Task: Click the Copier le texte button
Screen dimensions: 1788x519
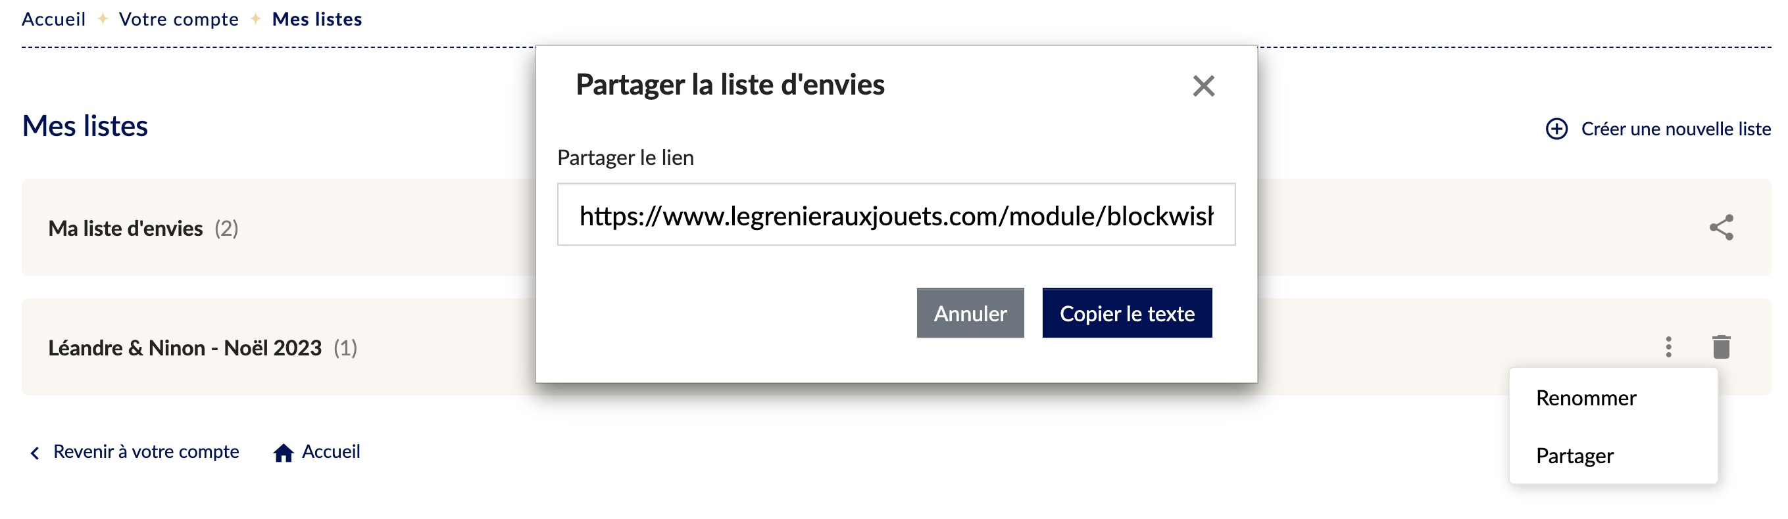Action: click(x=1126, y=313)
